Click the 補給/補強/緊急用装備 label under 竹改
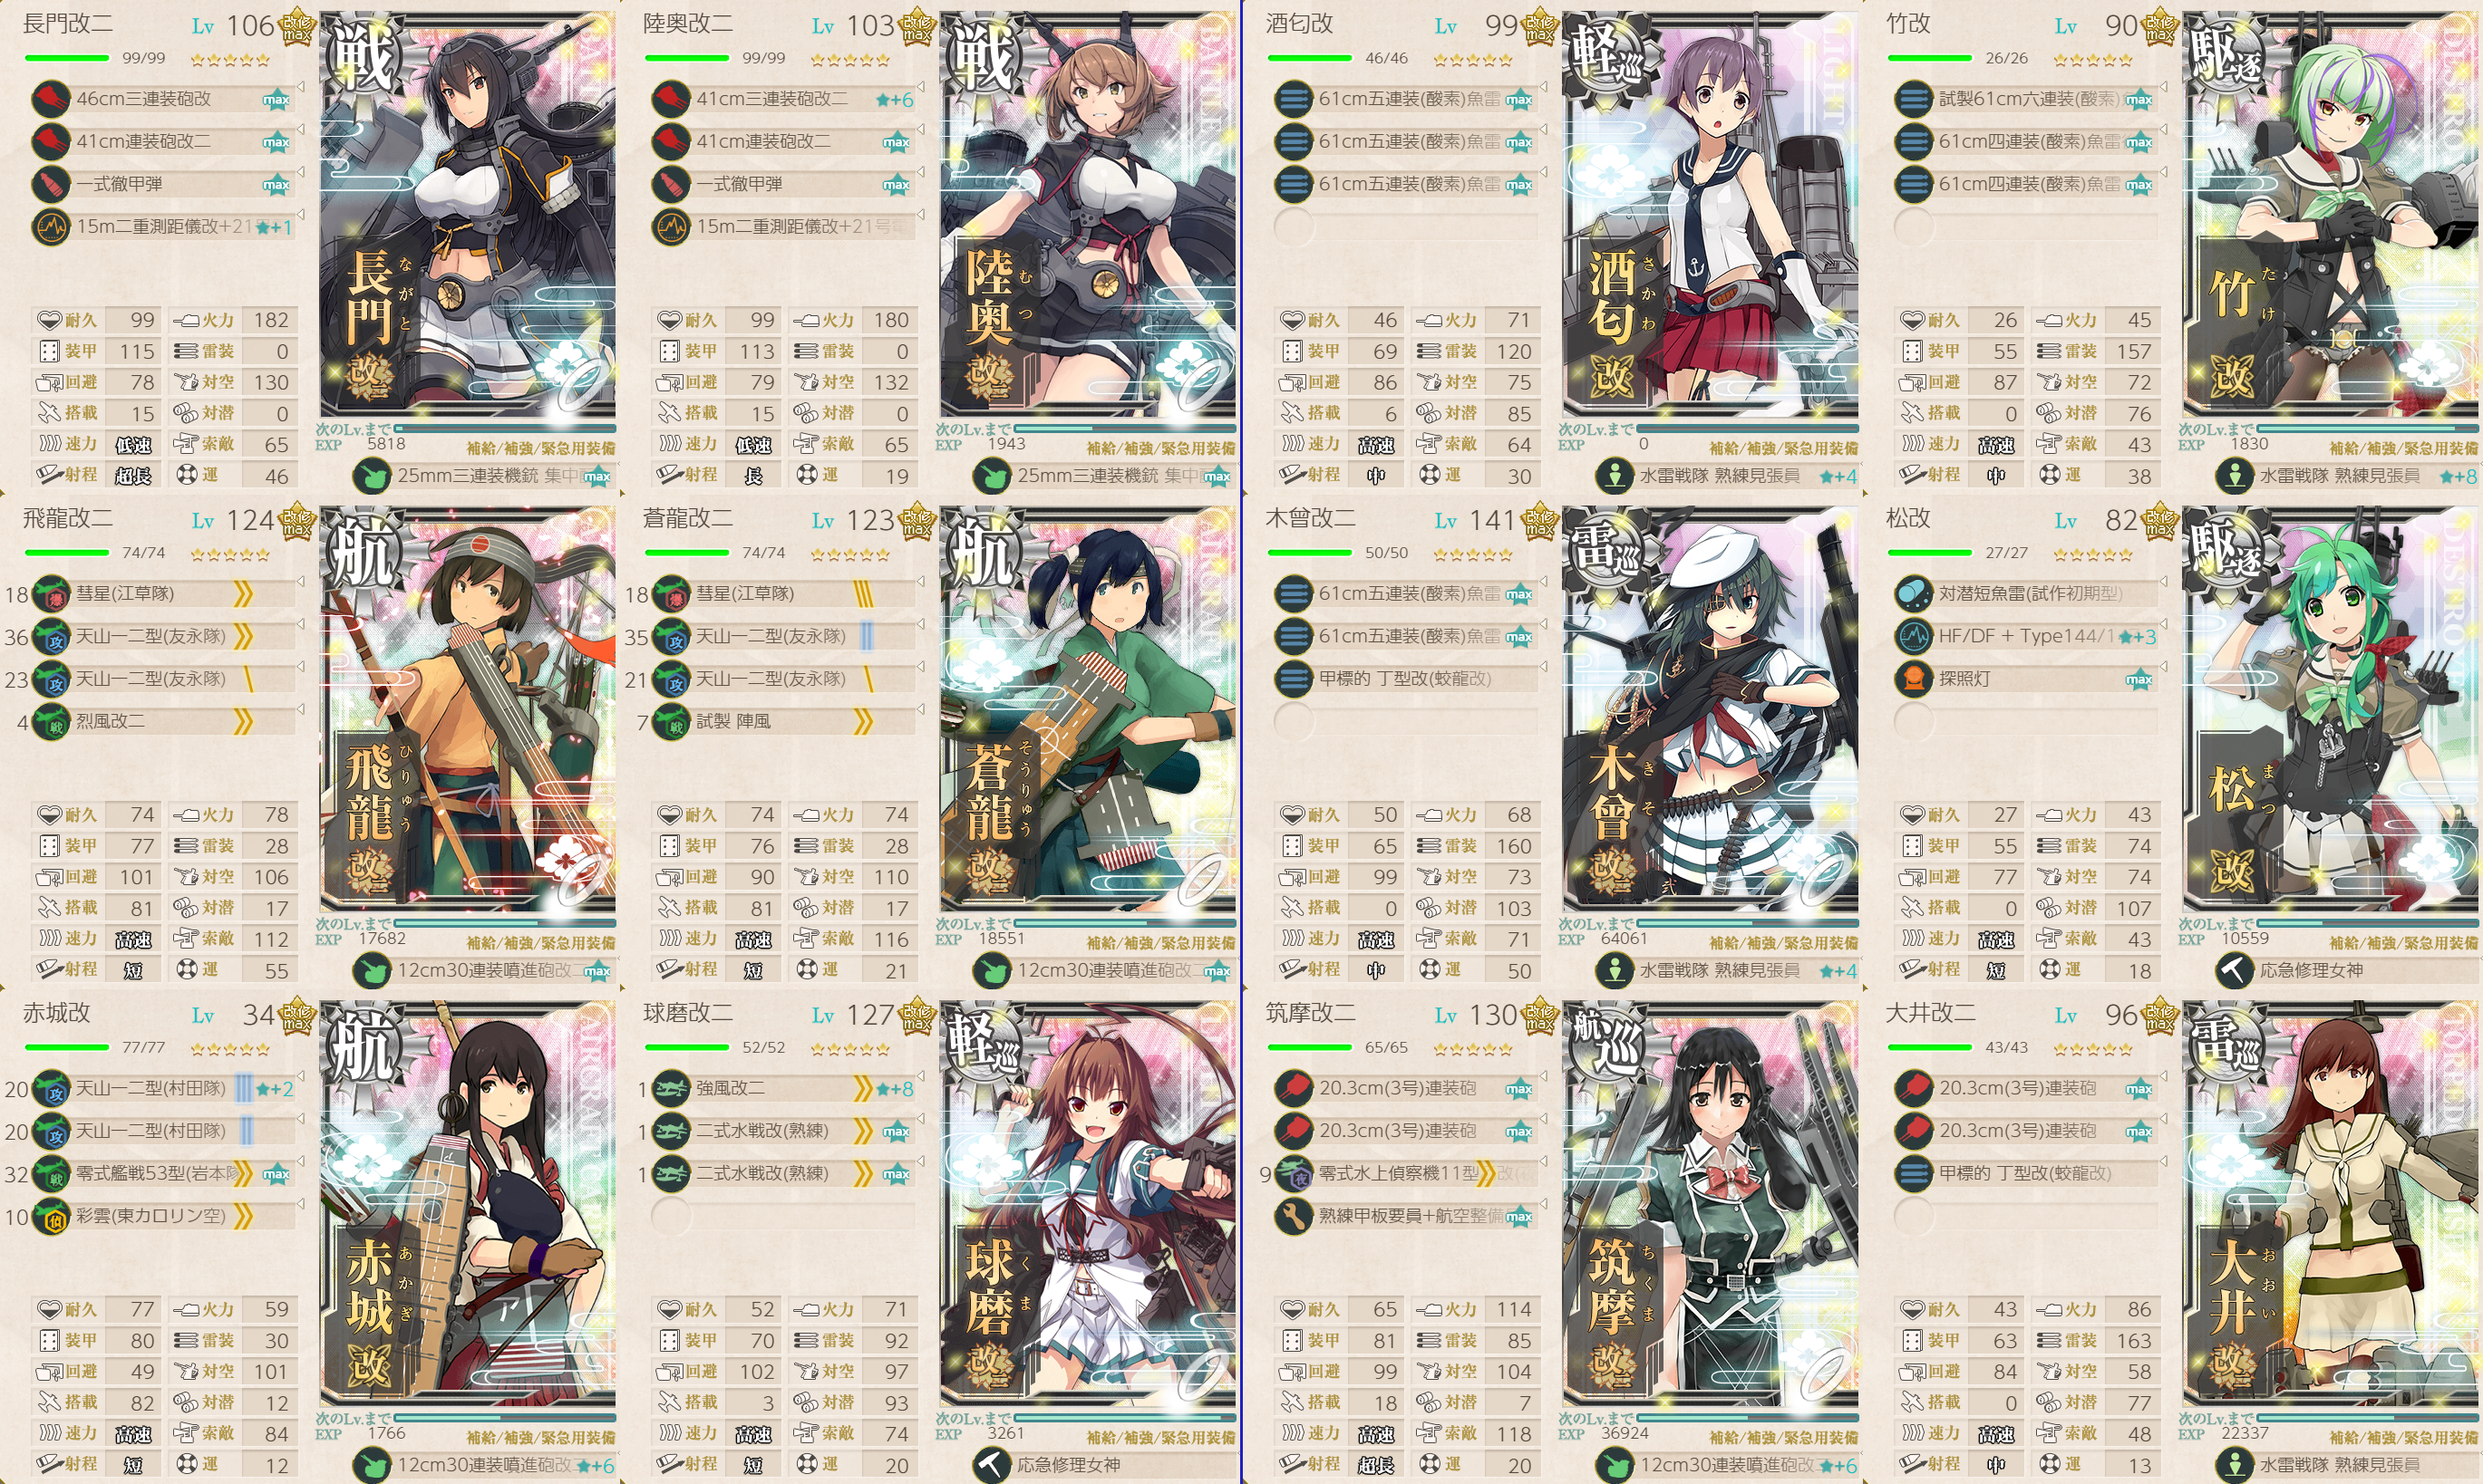The height and width of the screenshot is (1484, 2483). pos(2404,448)
